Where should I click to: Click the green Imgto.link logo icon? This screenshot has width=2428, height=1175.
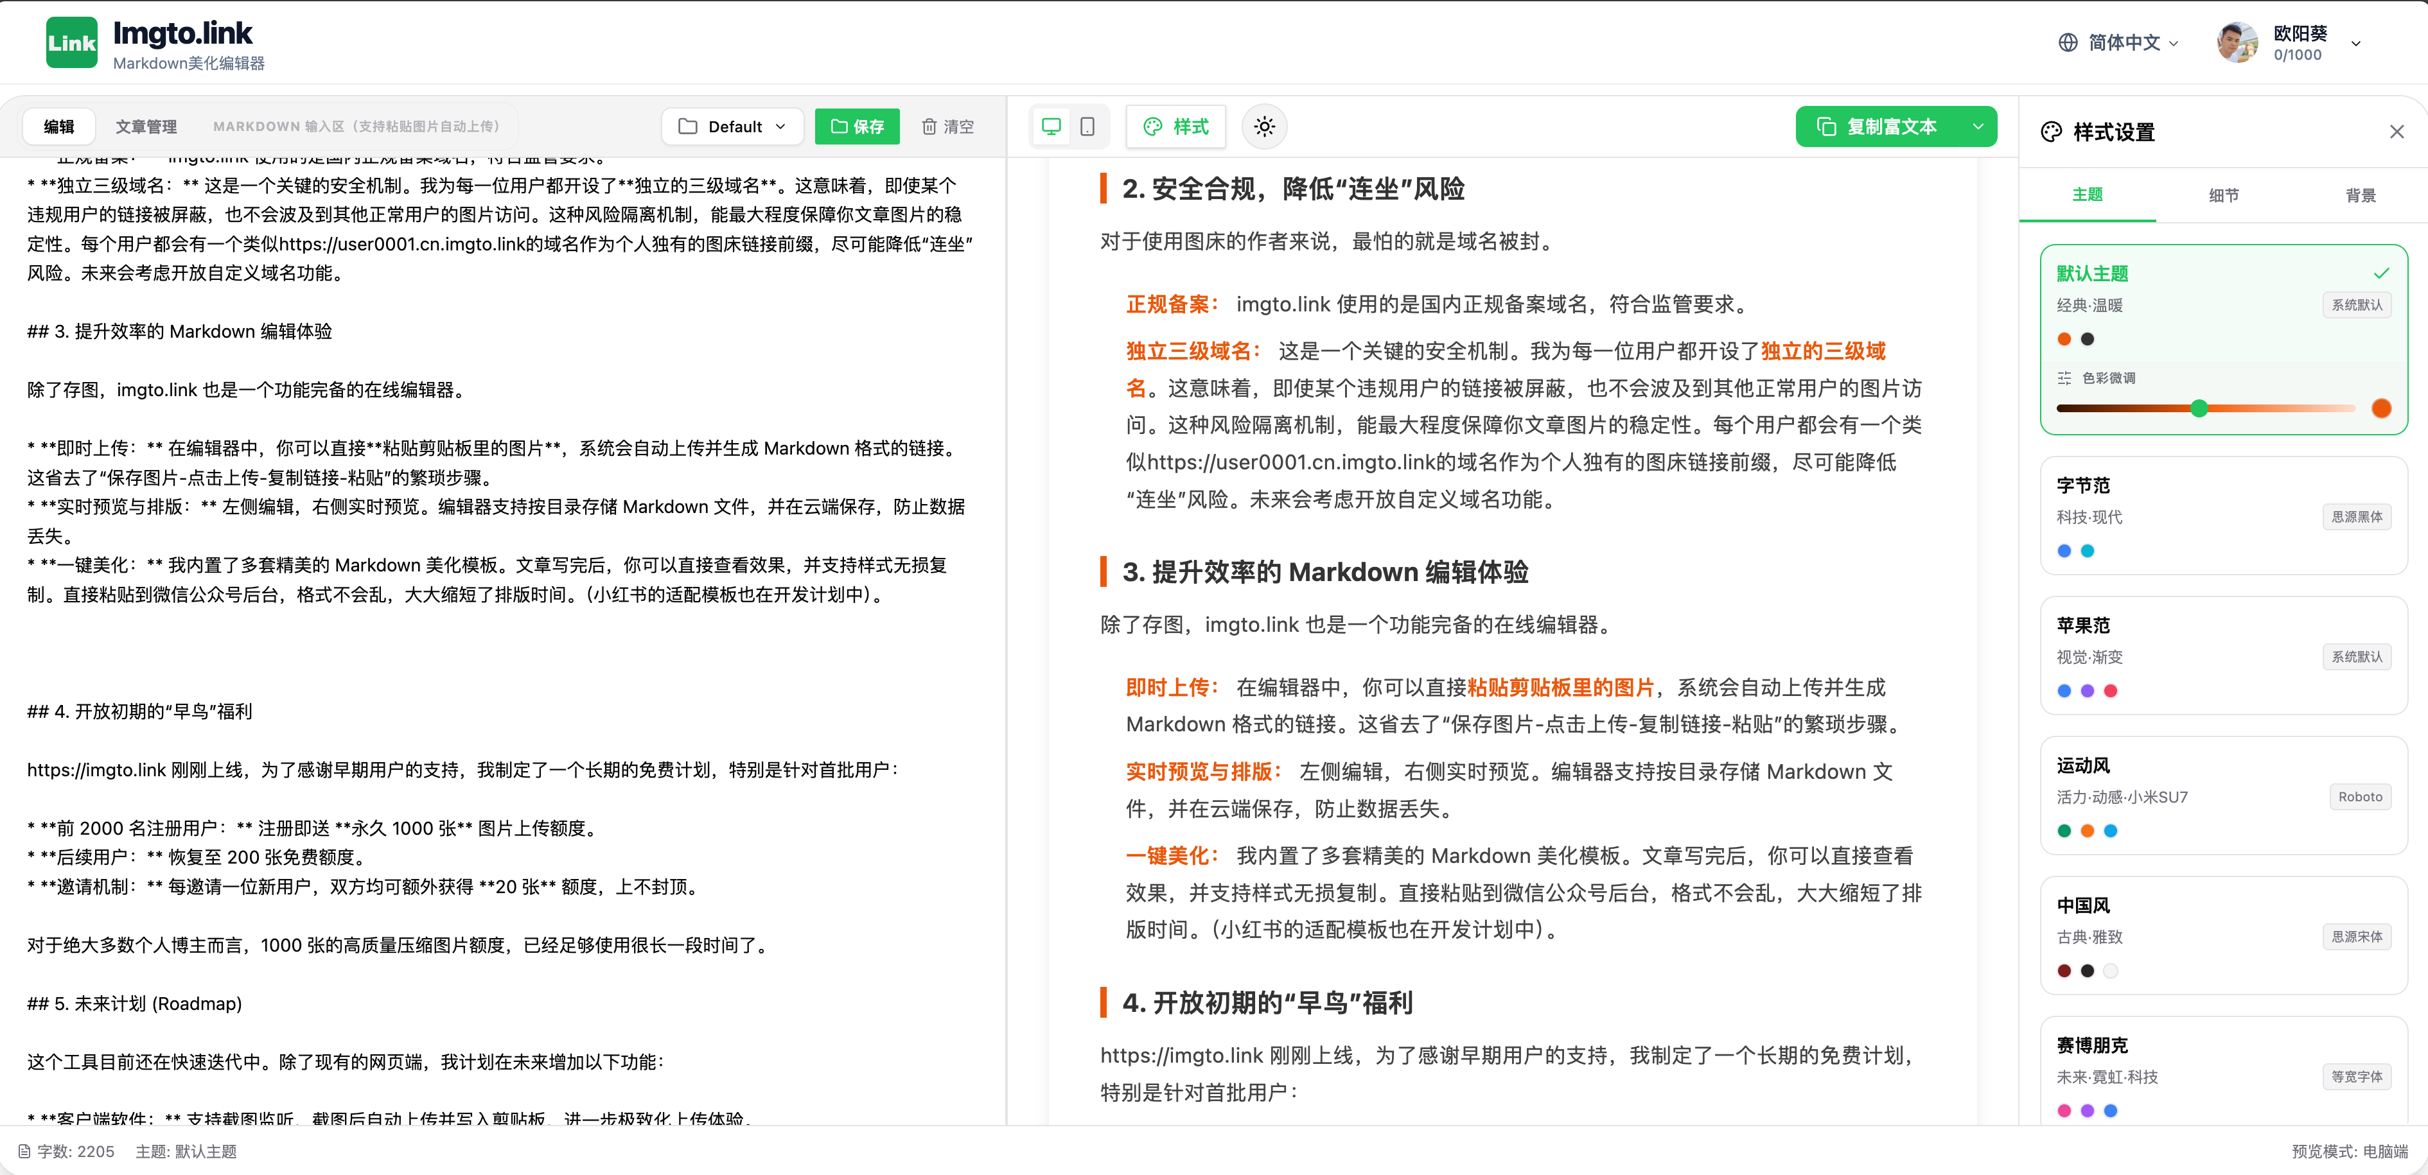pyautogui.click(x=72, y=42)
